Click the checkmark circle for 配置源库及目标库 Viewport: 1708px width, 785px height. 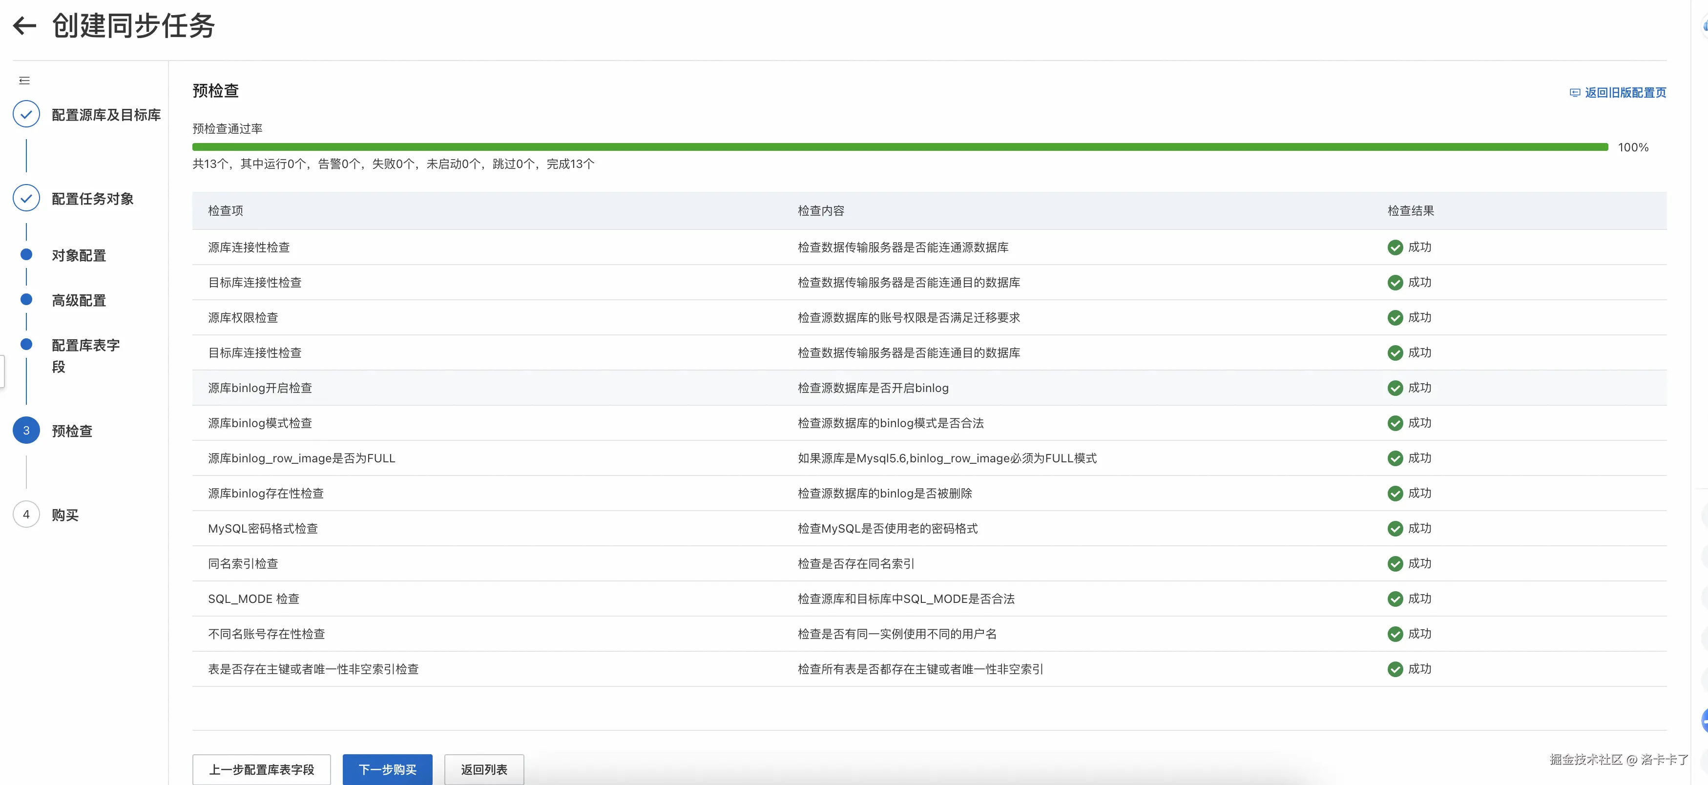pyautogui.click(x=26, y=114)
